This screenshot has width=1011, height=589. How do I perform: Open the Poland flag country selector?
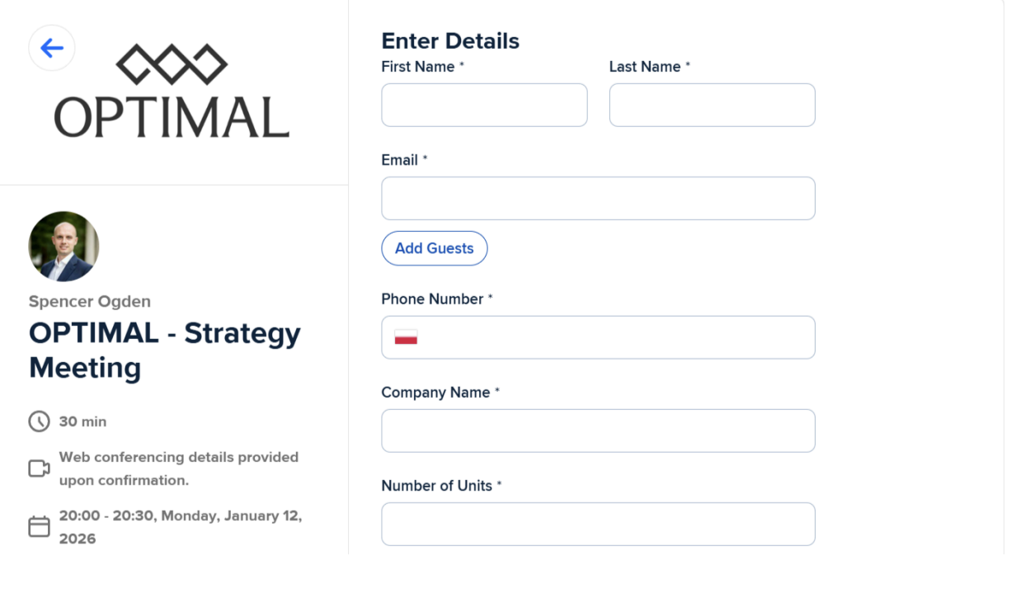[406, 337]
